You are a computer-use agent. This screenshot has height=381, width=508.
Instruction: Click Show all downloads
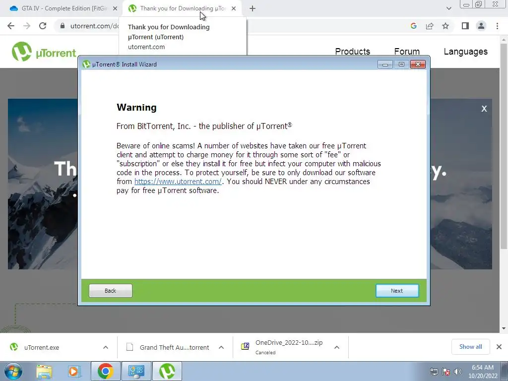click(470, 347)
